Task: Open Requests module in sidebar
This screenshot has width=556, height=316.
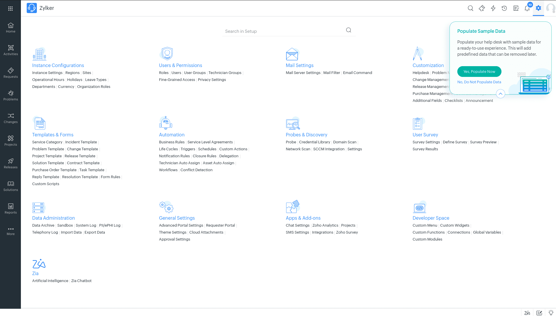Action: (x=11, y=73)
